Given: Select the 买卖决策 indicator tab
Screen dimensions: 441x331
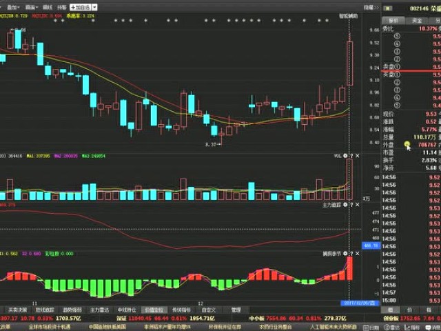Looking at the screenshot, I should 18,310.
